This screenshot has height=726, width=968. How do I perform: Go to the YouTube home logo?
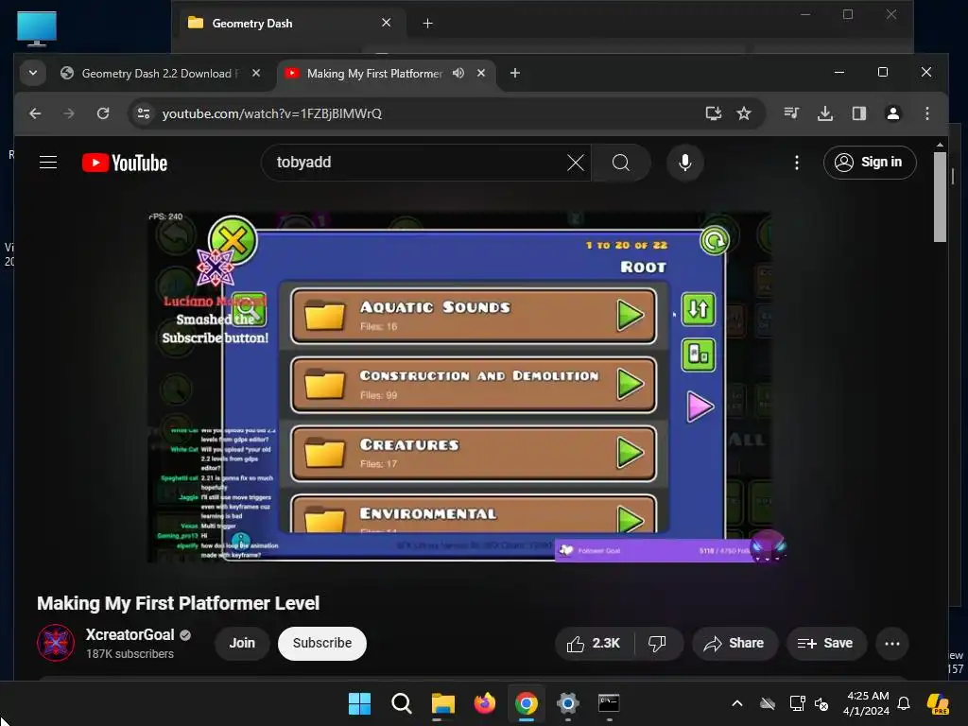[125, 163]
